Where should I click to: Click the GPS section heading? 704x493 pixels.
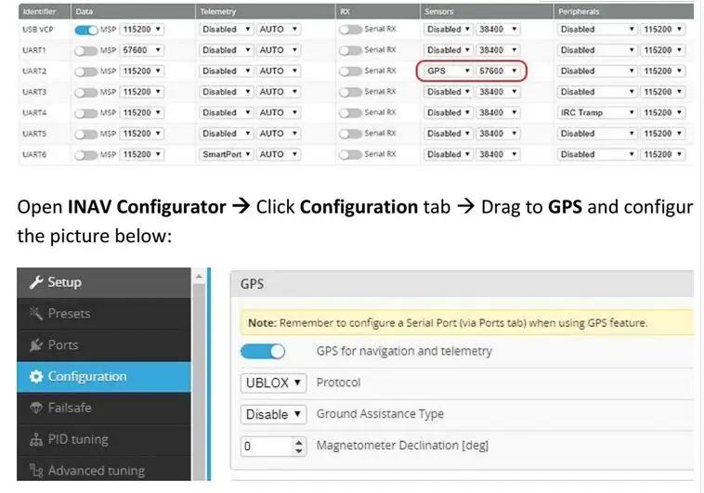pos(253,284)
